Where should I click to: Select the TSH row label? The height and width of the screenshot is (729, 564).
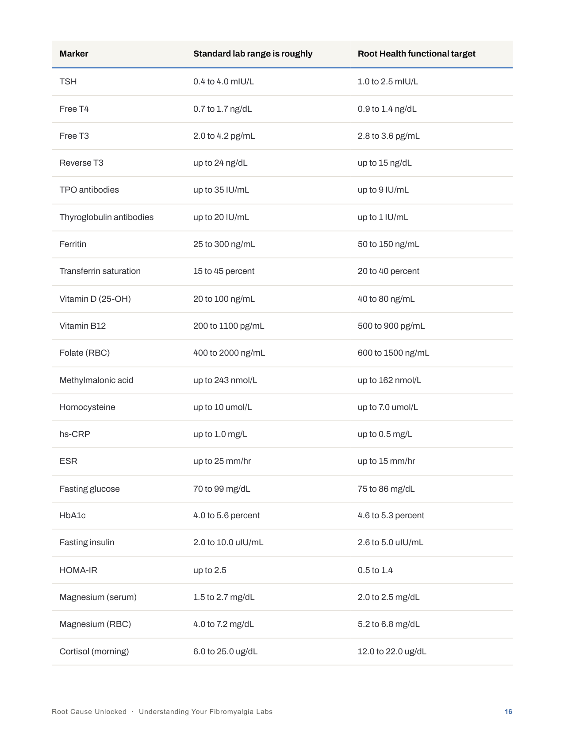click(x=68, y=82)
